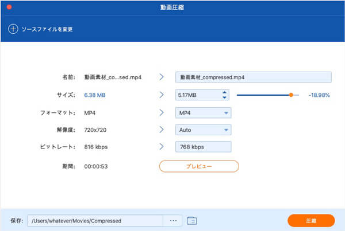Screen dimensions: 345x231
Task: Click the arrow beside the サイズ row
Action: [x=162, y=95]
